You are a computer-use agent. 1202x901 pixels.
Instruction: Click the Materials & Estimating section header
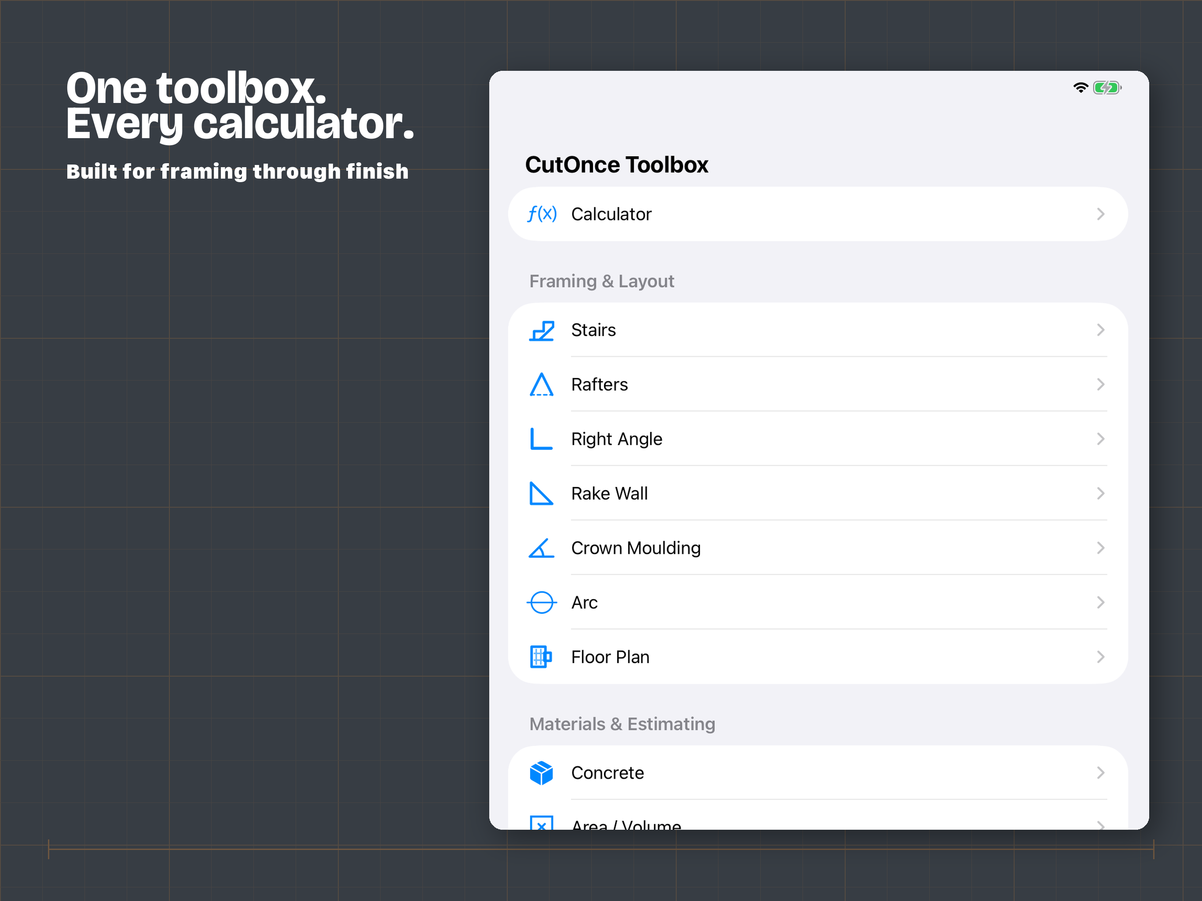point(622,724)
